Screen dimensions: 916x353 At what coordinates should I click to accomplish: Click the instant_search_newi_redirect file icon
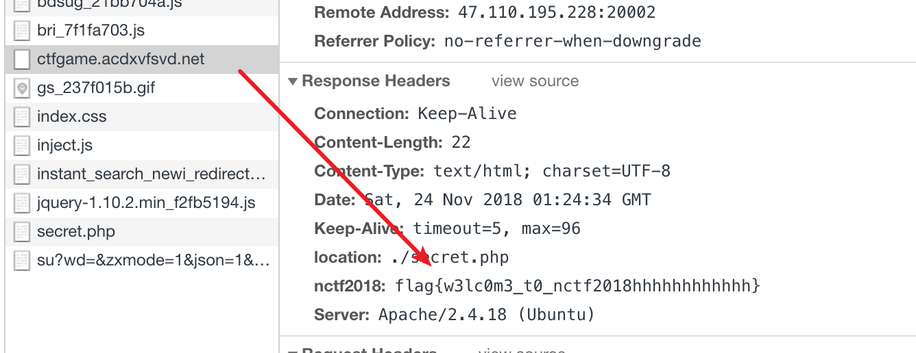tap(23, 174)
